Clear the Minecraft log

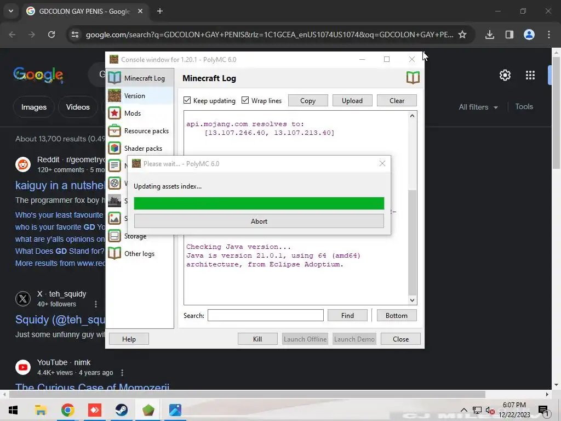coord(397,101)
